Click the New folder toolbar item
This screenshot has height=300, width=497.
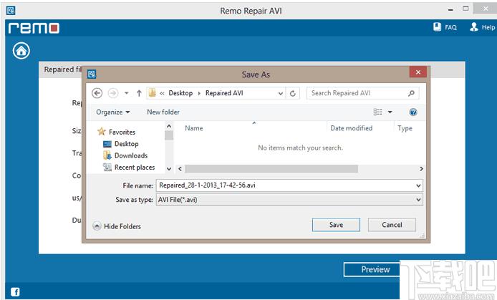[x=163, y=112]
